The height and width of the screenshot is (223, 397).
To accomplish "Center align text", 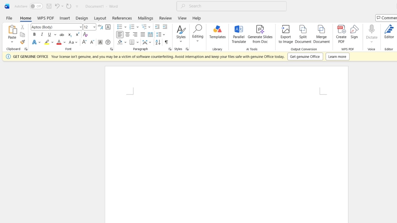I will click(127, 35).
